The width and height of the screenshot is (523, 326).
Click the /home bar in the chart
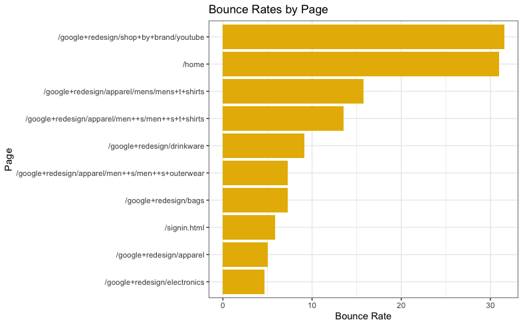(x=360, y=64)
